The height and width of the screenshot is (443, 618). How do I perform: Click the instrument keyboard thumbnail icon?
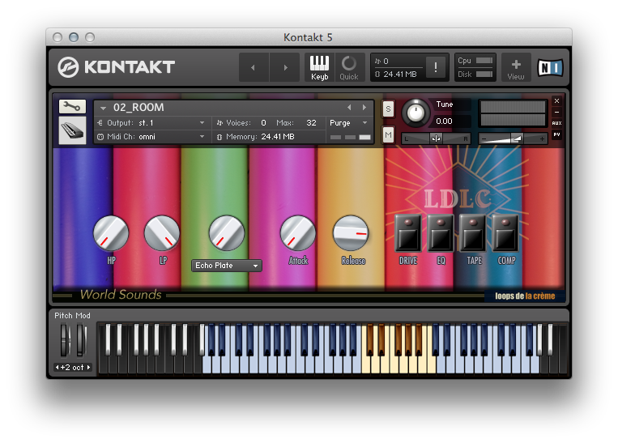tap(73, 130)
